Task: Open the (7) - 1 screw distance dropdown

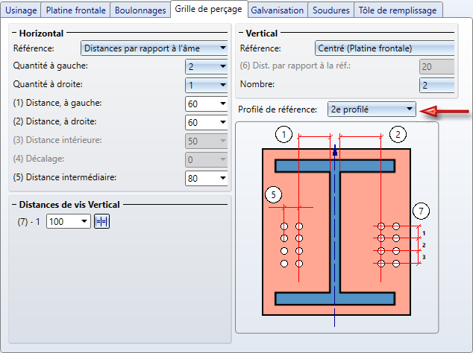Action: click(83, 222)
